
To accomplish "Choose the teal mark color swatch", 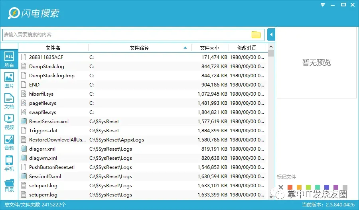I will [x=318, y=187].
